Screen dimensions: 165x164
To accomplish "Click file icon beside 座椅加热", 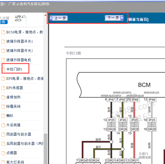I will coord(3,97).
